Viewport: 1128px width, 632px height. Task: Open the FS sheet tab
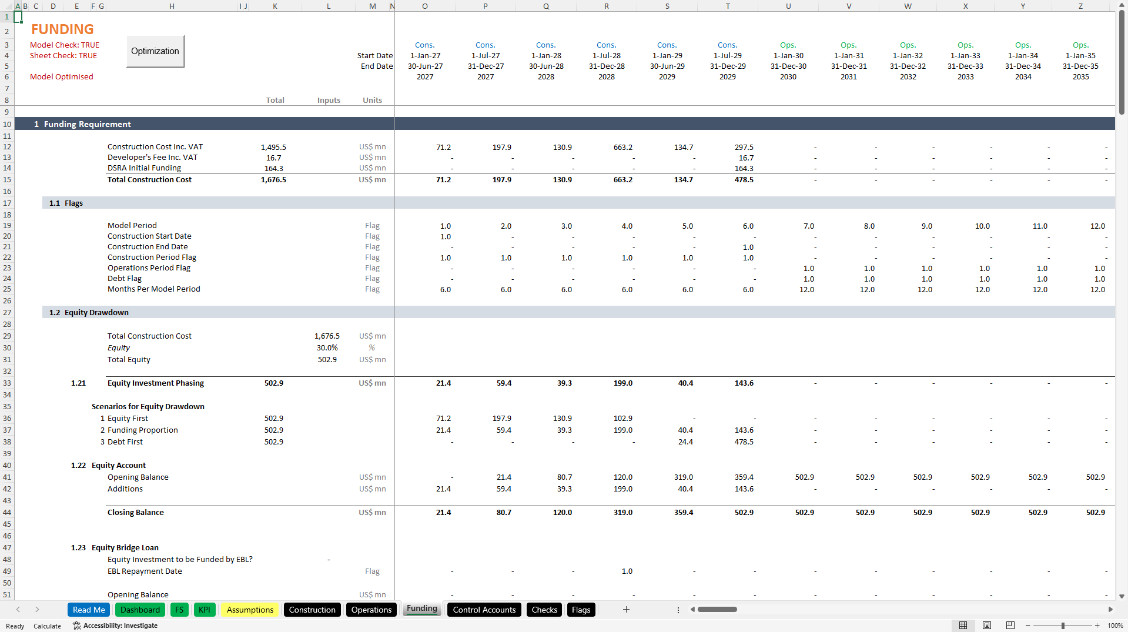(179, 610)
